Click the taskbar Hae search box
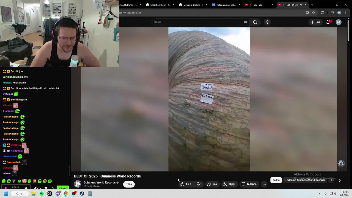This screenshot has height=198, width=352. 20,194
